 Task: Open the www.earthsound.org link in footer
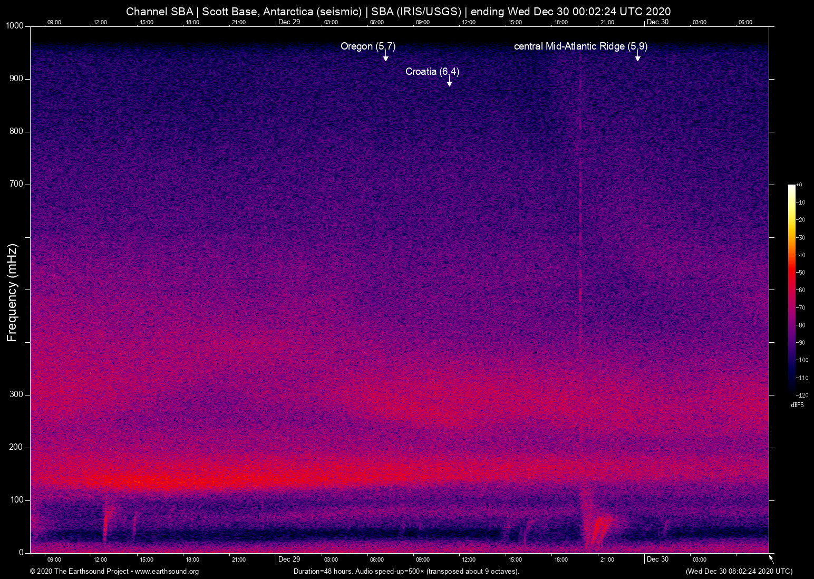167,572
